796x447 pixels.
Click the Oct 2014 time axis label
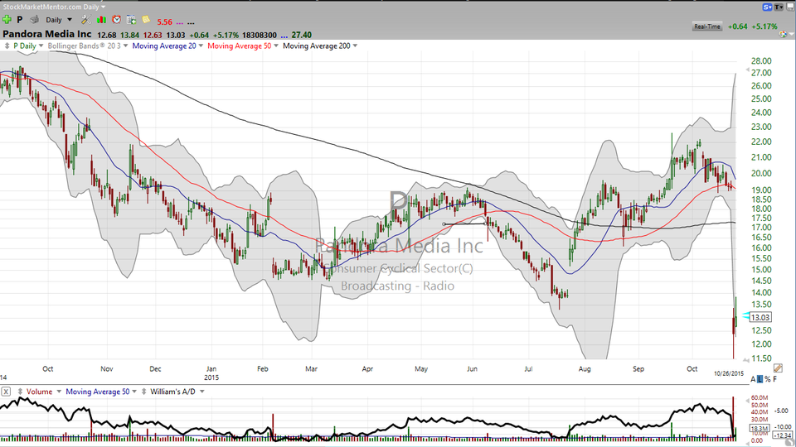coord(48,368)
